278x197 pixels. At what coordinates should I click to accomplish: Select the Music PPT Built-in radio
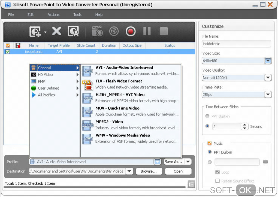coord(210,152)
